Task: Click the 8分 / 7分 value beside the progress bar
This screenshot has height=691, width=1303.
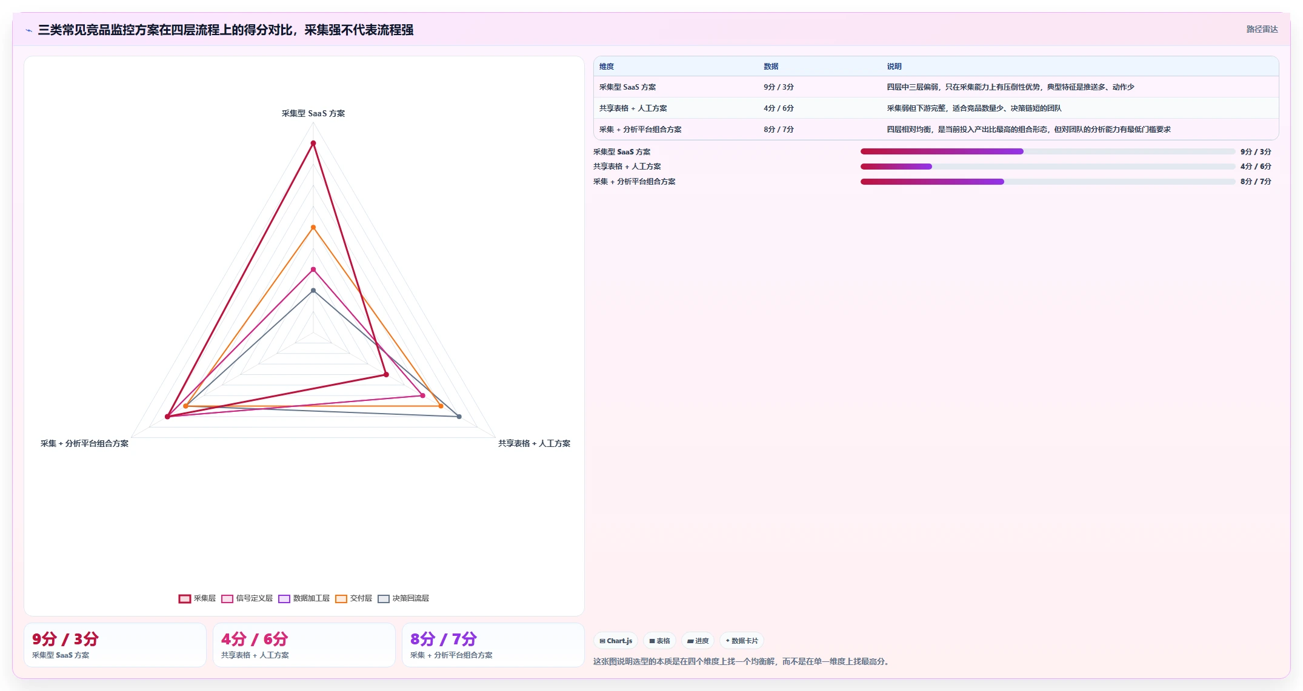Action: [x=1256, y=182]
